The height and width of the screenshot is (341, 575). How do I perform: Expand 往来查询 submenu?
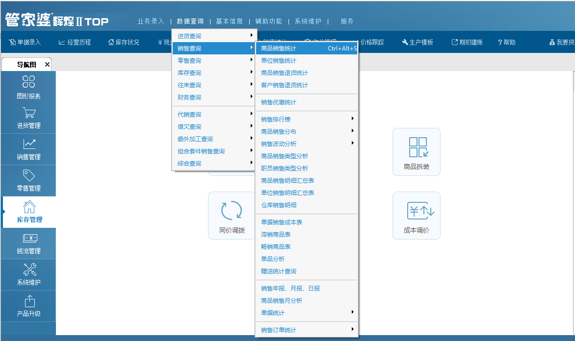click(213, 85)
